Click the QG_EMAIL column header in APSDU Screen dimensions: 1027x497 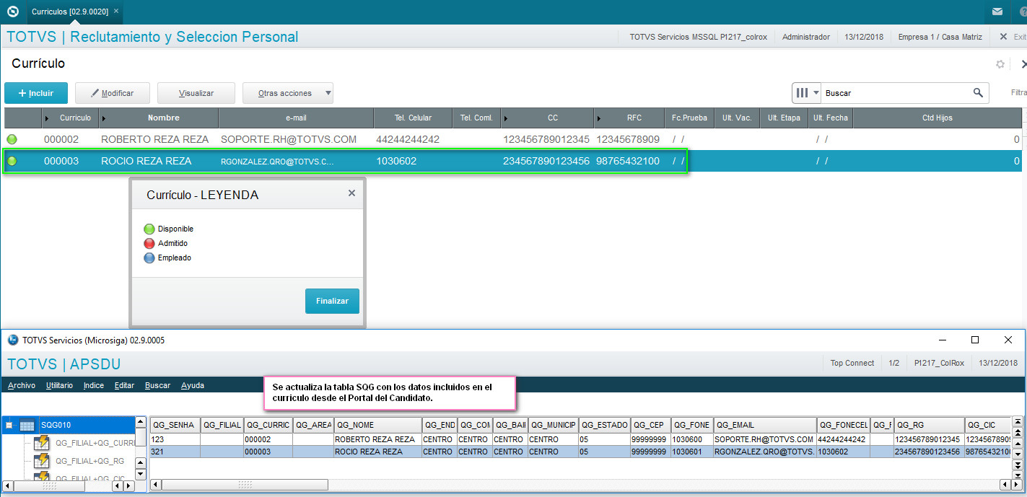(765, 425)
